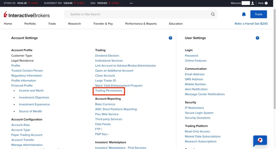Open the Secure Login System link
Viewport: 276px width, 149px height.
point(199,113)
